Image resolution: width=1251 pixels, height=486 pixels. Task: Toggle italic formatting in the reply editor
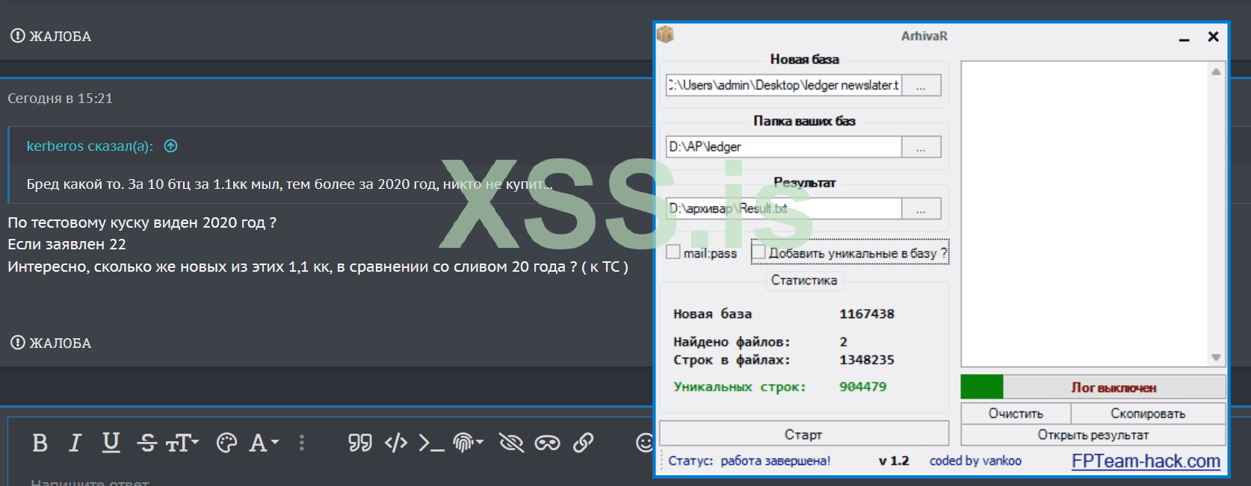coord(75,443)
